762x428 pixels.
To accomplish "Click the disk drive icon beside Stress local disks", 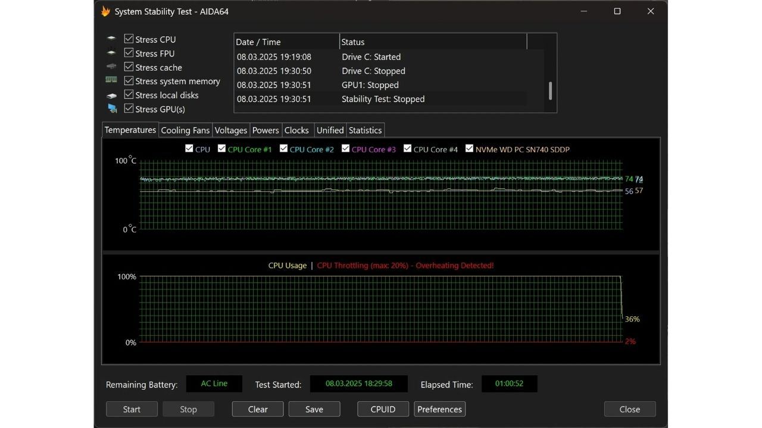I will 111,95.
